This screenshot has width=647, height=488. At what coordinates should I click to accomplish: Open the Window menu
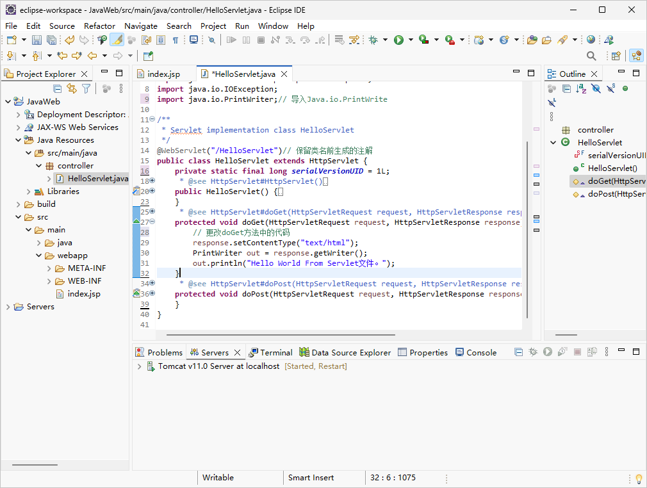point(273,26)
